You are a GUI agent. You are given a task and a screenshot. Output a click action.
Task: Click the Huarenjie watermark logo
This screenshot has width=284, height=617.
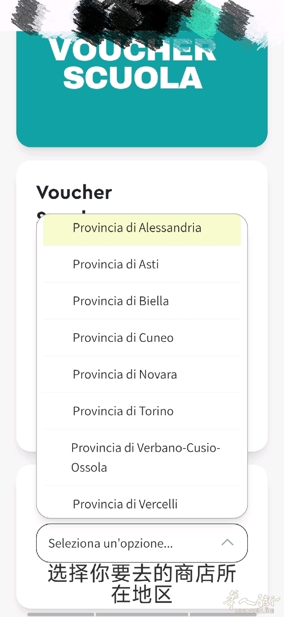click(x=252, y=601)
